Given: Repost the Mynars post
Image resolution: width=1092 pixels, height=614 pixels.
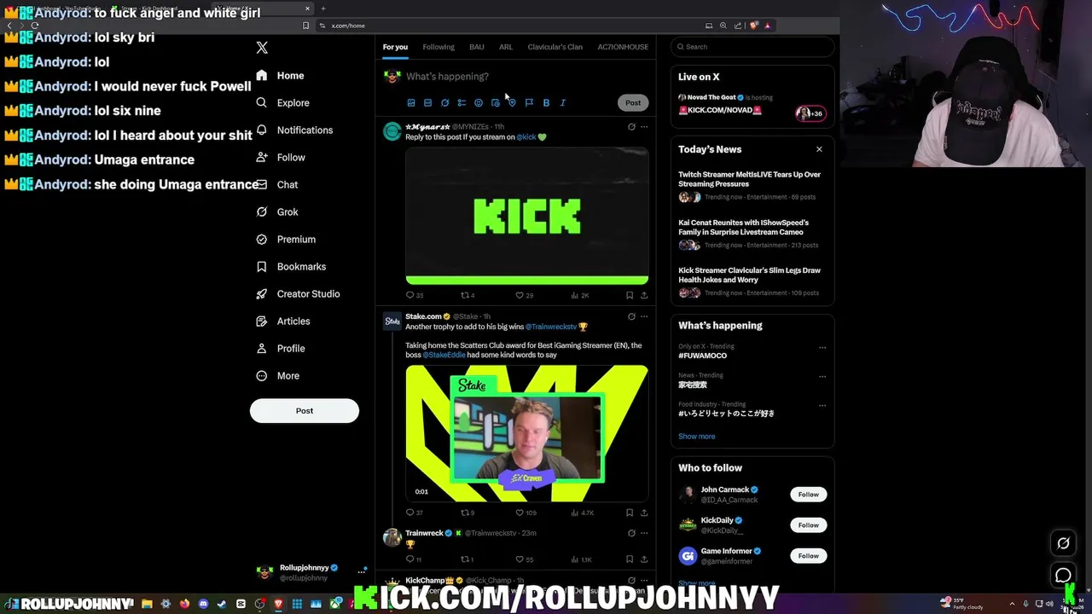Looking at the screenshot, I should pyautogui.click(x=468, y=295).
